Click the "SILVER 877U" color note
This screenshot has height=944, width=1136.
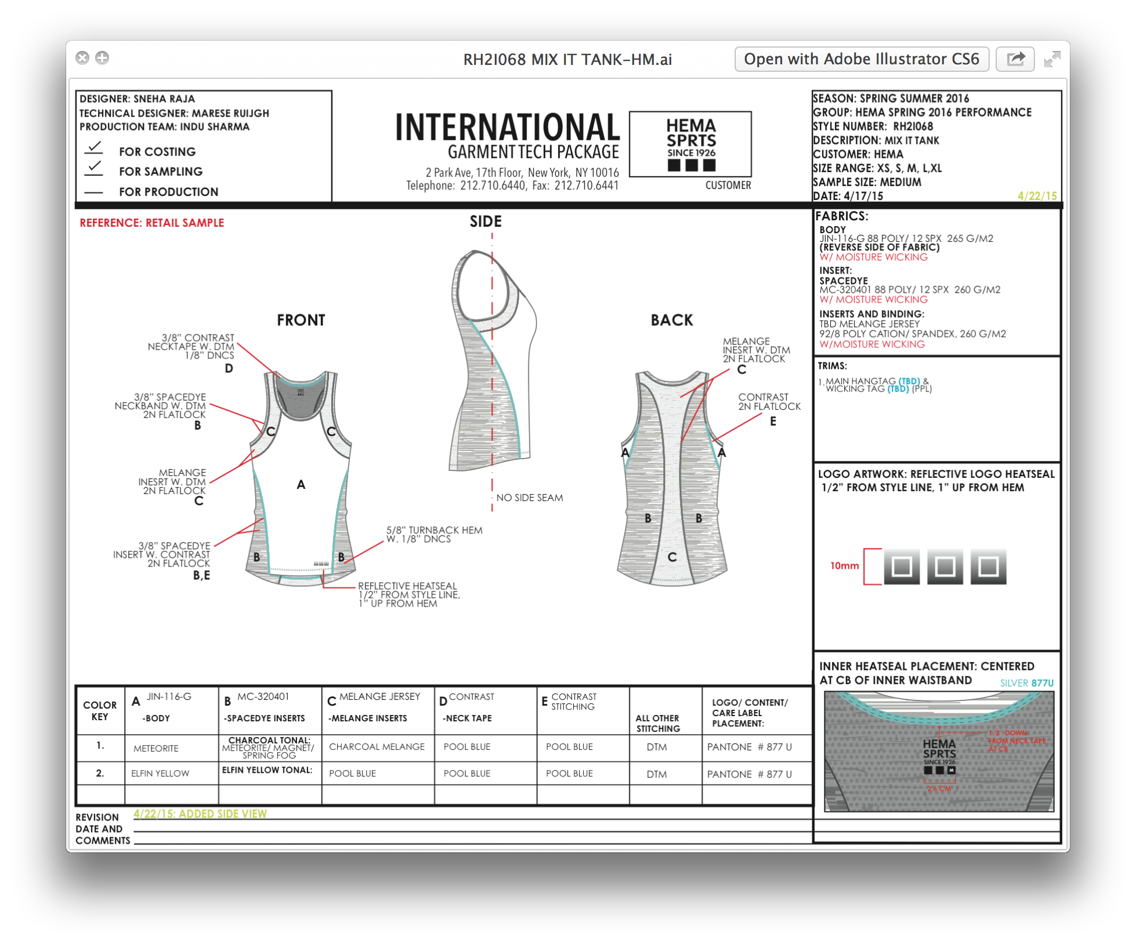tap(1026, 683)
